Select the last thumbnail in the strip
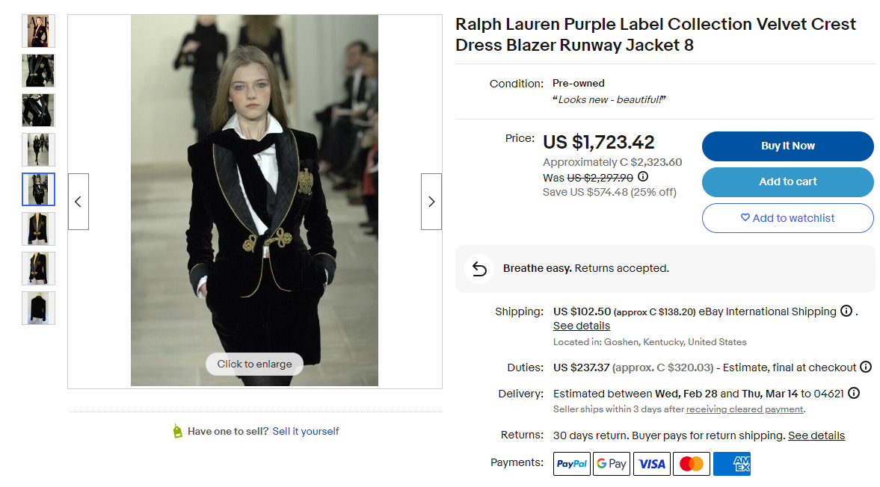The width and height of the screenshot is (880, 487). click(38, 308)
